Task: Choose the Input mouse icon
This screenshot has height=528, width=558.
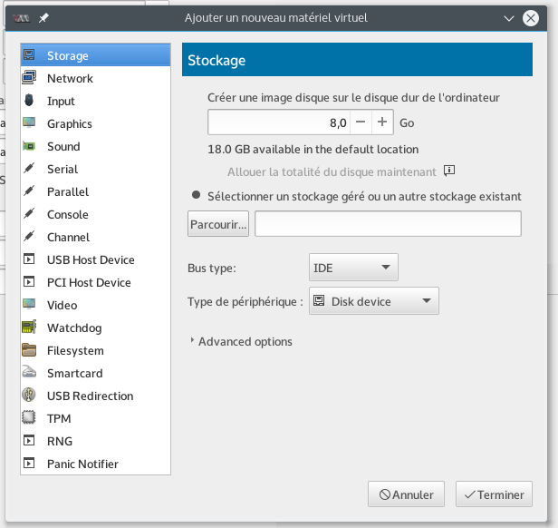Action: (x=29, y=101)
